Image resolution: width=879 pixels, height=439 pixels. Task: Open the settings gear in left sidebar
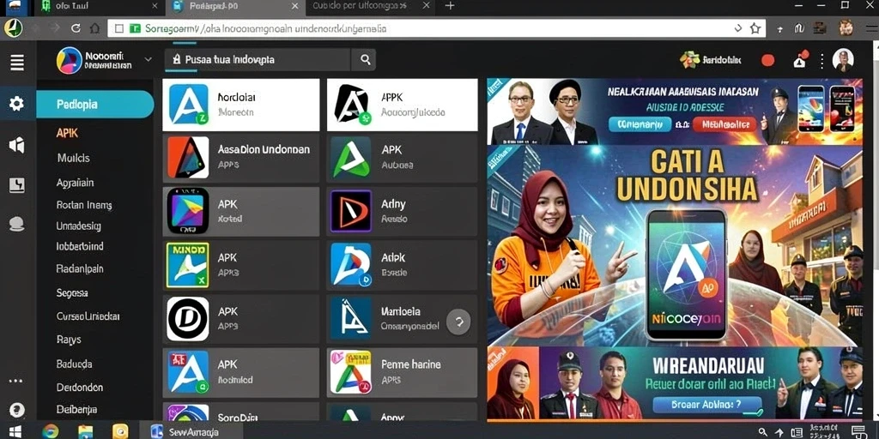[17, 103]
